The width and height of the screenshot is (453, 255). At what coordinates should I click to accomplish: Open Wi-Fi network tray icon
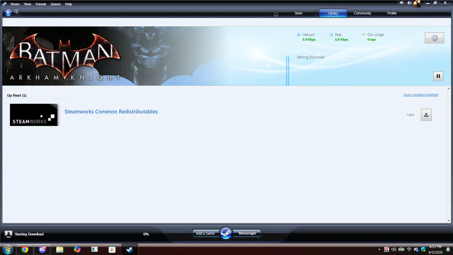click(x=409, y=249)
